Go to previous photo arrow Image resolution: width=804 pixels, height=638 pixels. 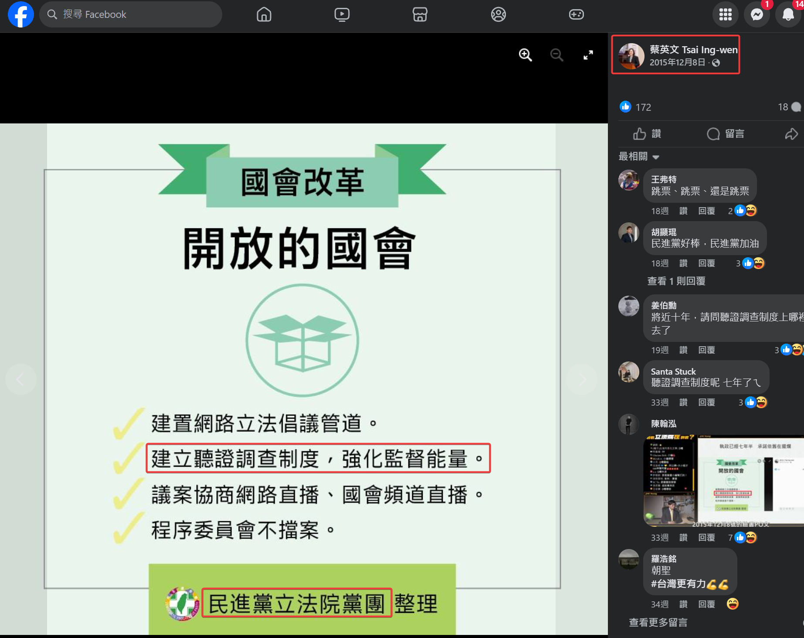[x=20, y=379]
